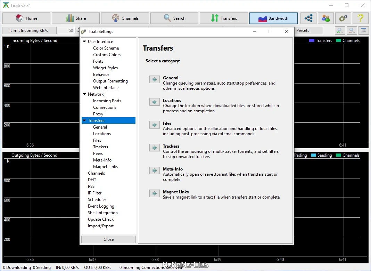Click the Close button in Tixati Settings
Image resolution: width=371 pixels, height=271 pixels.
click(109, 239)
